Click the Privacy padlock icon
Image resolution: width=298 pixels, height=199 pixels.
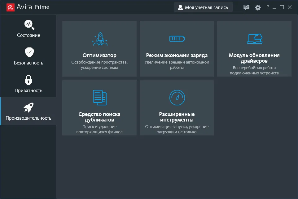[28, 80]
